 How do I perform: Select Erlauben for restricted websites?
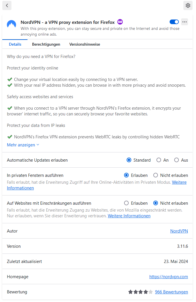pos(126,203)
